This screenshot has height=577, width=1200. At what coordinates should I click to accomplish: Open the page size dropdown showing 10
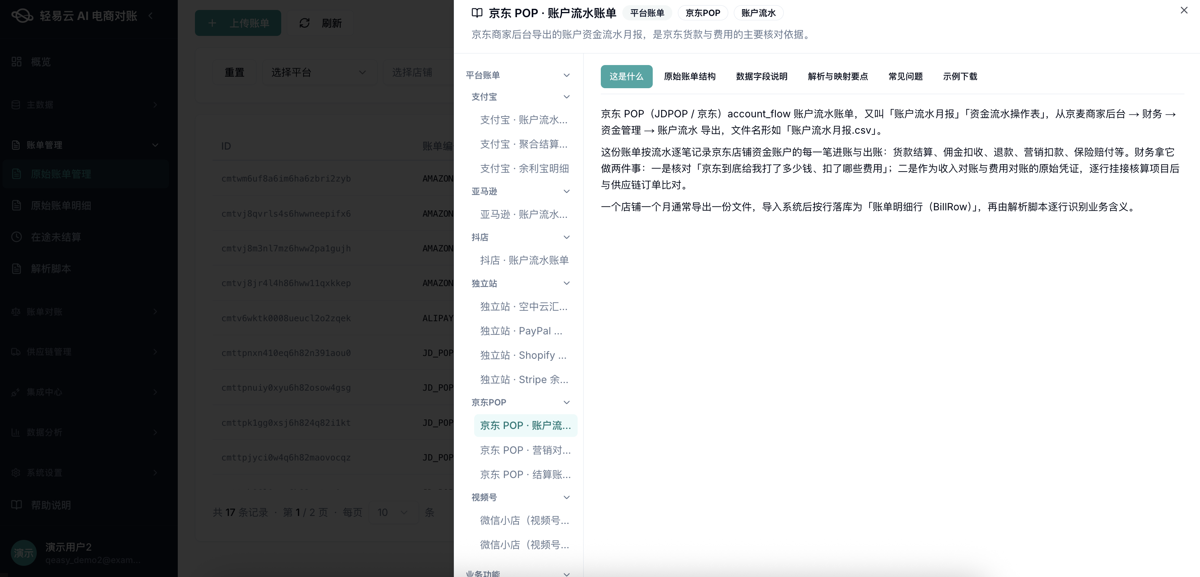point(393,512)
